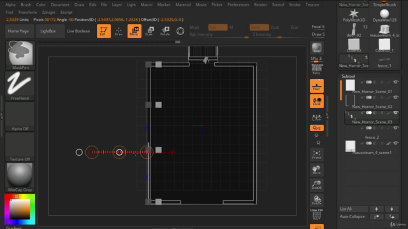Open the Transform menu
Image resolution: width=408 pixels, height=229 pixels.
pos(27,12)
